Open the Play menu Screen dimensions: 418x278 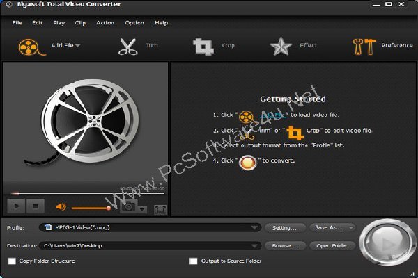point(59,23)
